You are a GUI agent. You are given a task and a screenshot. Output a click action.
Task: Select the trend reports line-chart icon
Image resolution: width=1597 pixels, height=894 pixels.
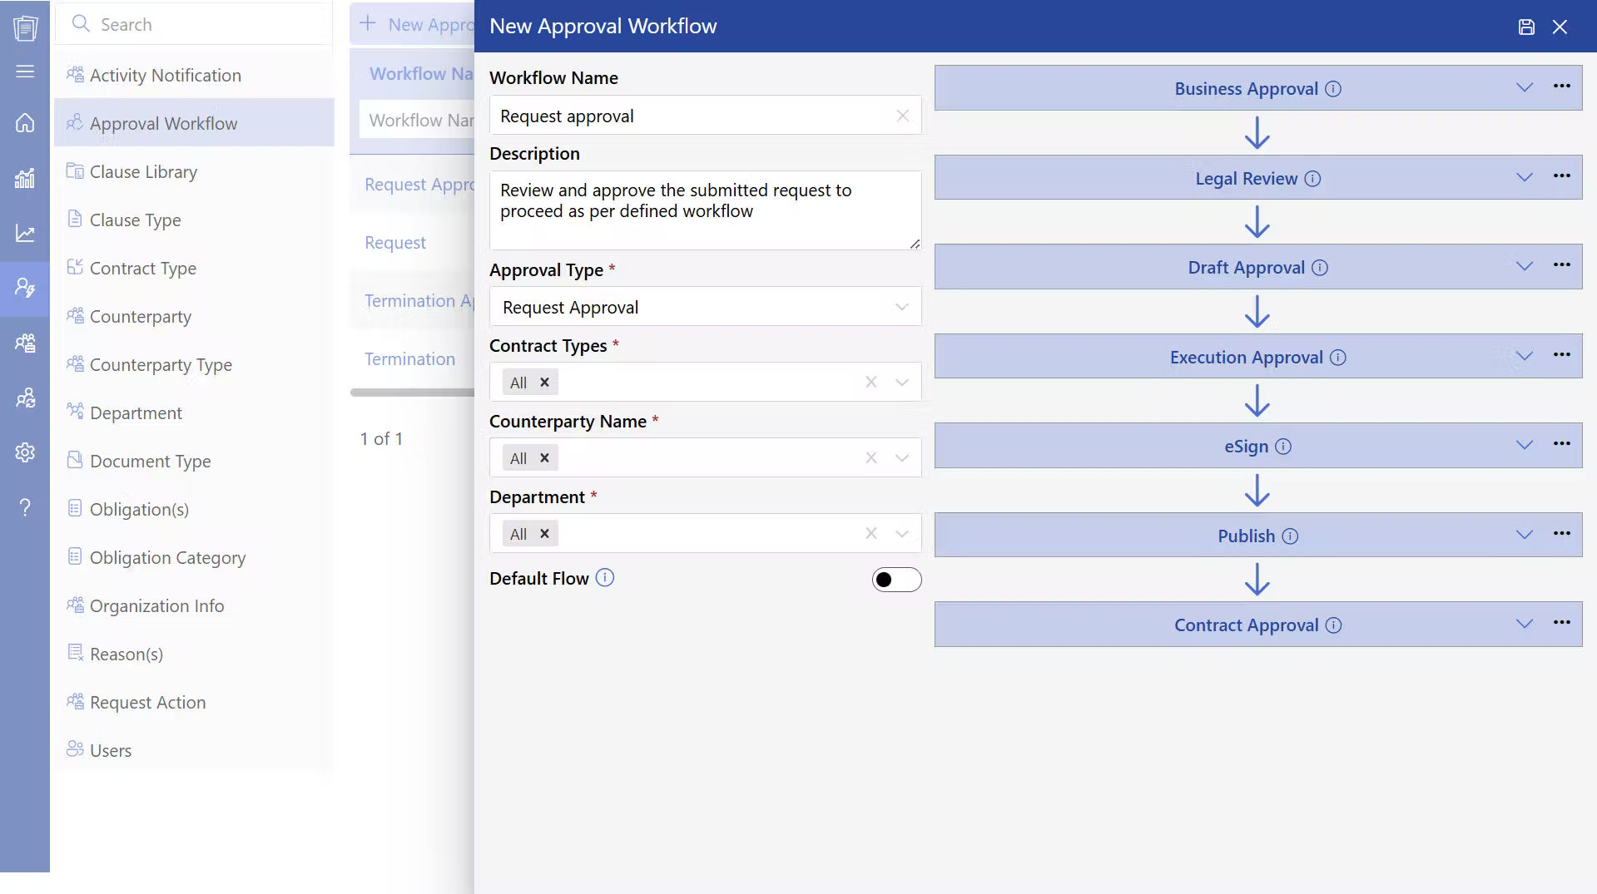[24, 234]
